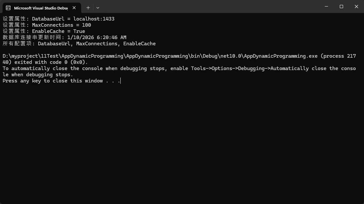The width and height of the screenshot is (364, 204).
Task: Click the console icon on the tab
Action: pos(8,7)
